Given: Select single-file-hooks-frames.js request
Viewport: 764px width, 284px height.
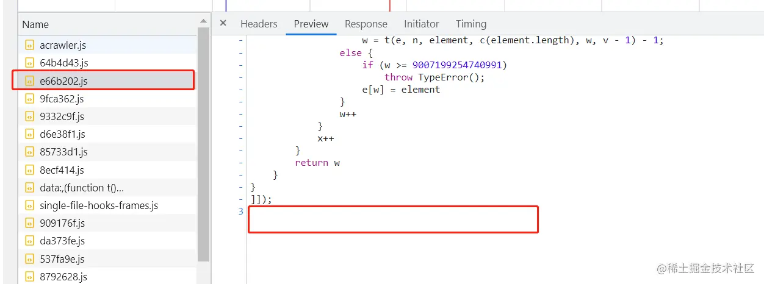Looking at the screenshot, I should pyautogui.click(x=107, y=205).
